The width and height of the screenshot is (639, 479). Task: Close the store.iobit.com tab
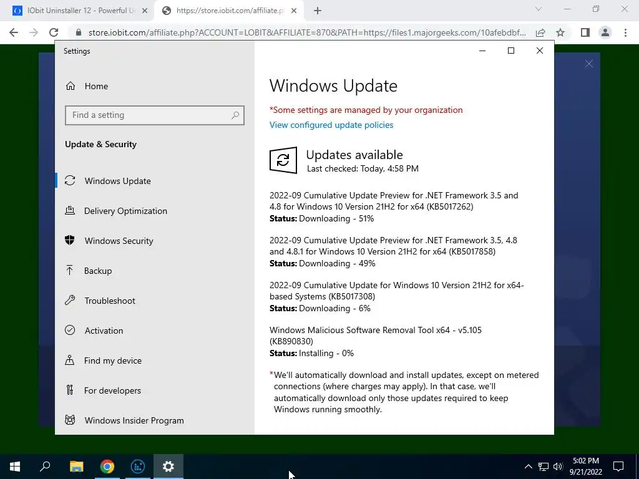(x=294, y=11)
